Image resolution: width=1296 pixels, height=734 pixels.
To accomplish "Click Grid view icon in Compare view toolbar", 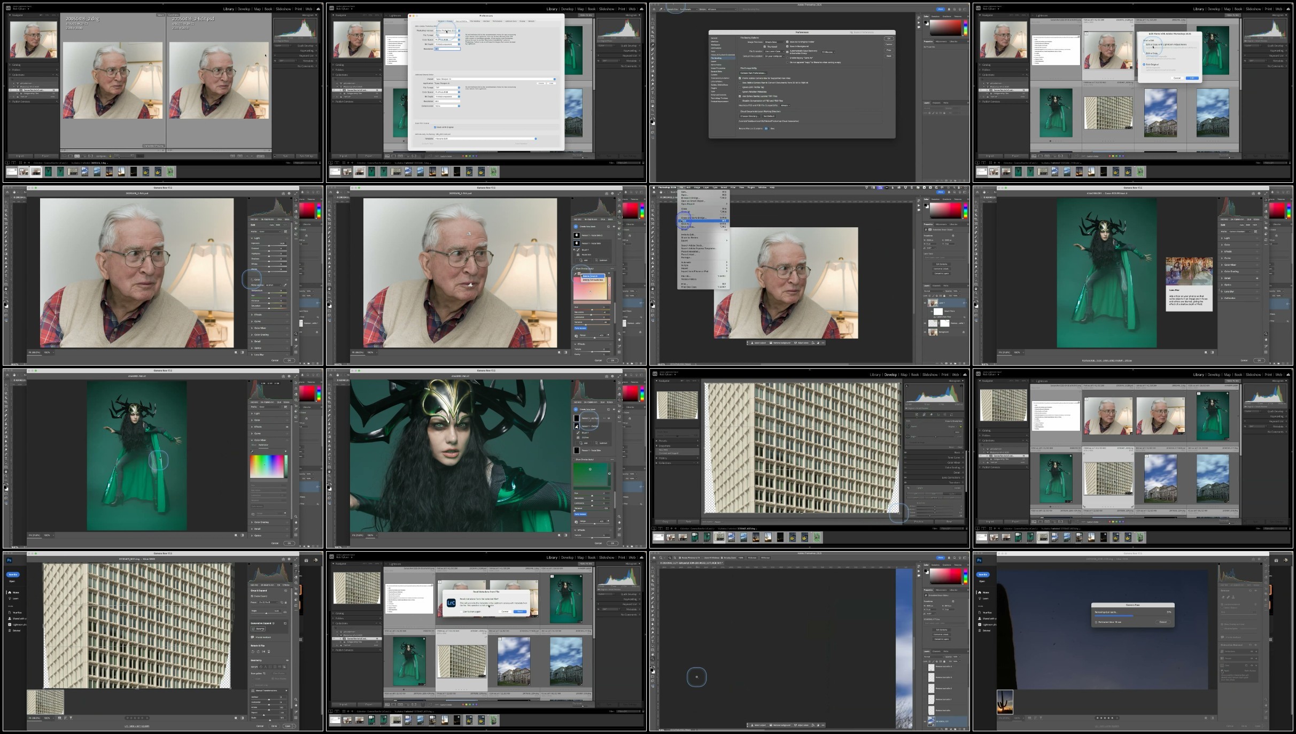I will coord(65,156).
